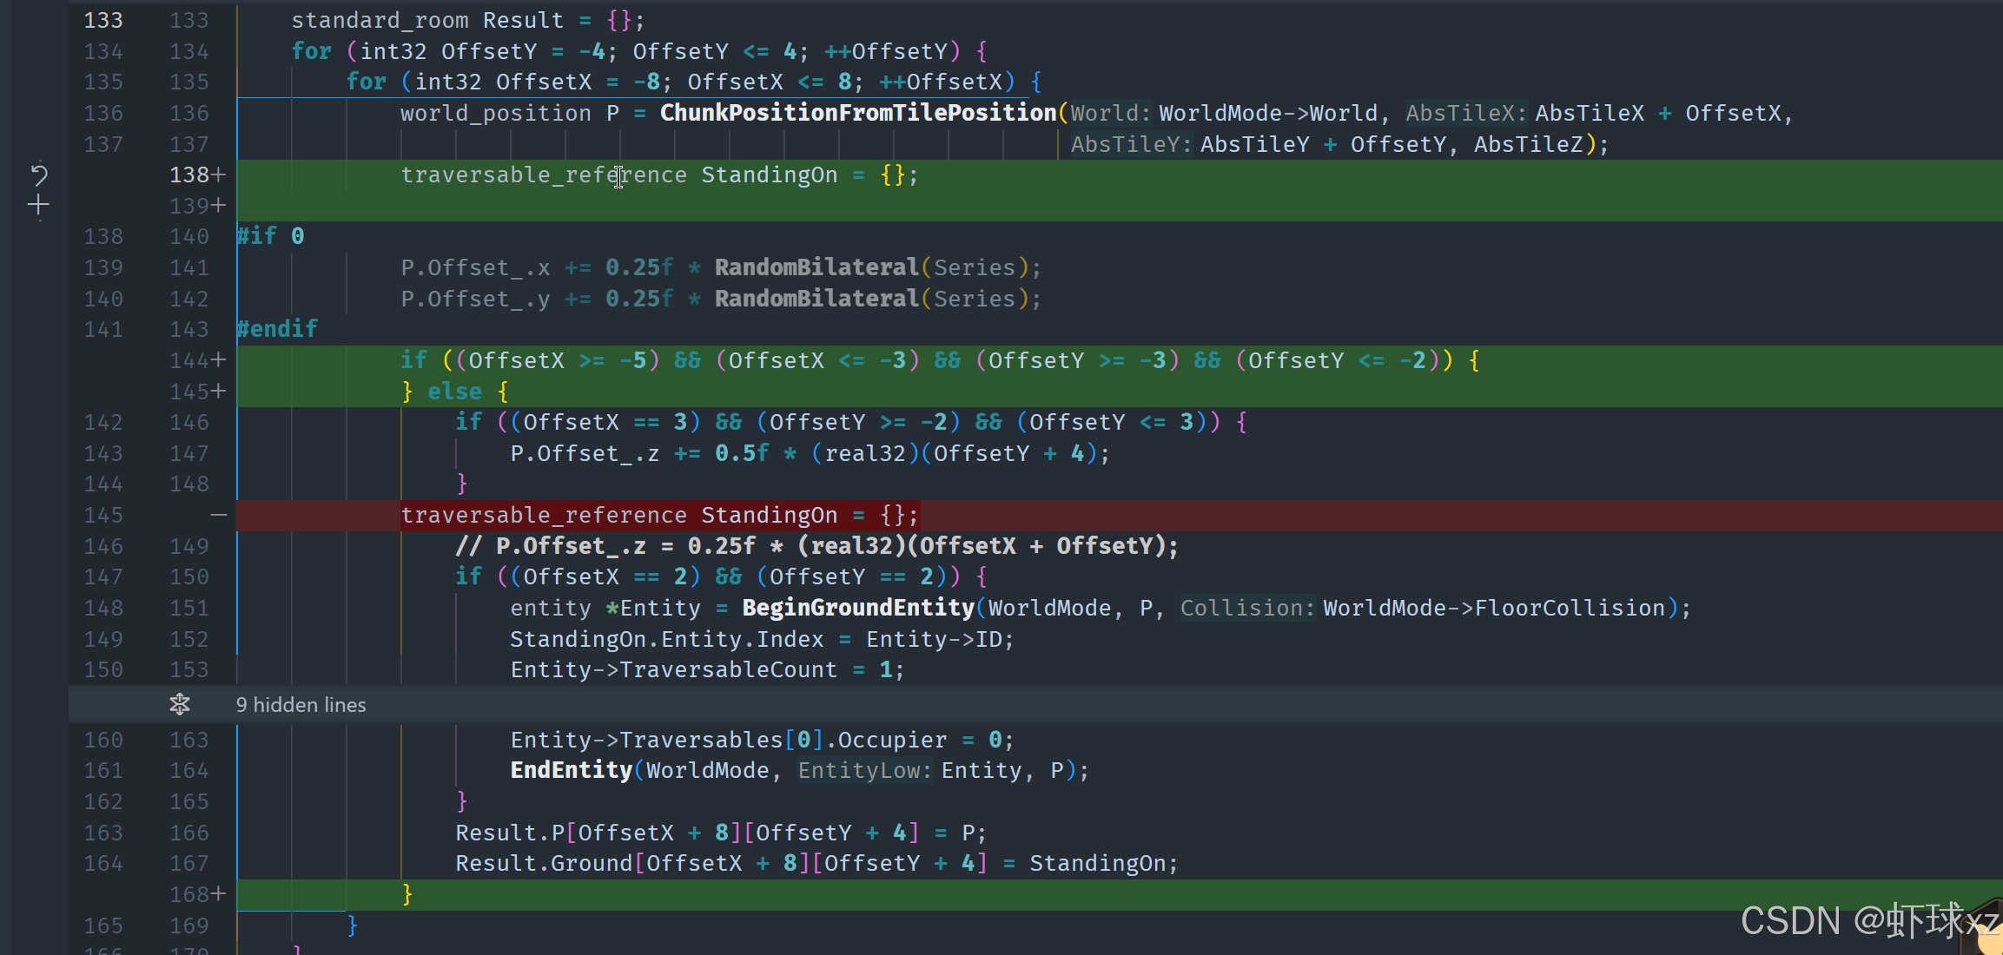Click modified line number 140 in gutter

click(x=188, y=236)
